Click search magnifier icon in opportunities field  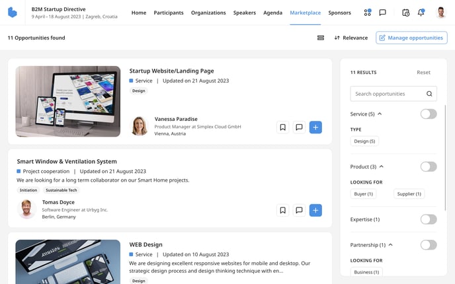[429, 94]
